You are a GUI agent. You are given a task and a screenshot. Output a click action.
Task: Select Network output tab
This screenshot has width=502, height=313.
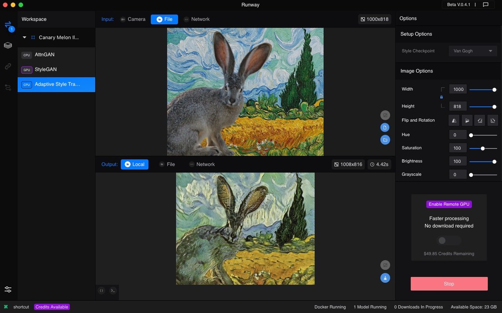(x=202, y=164)
